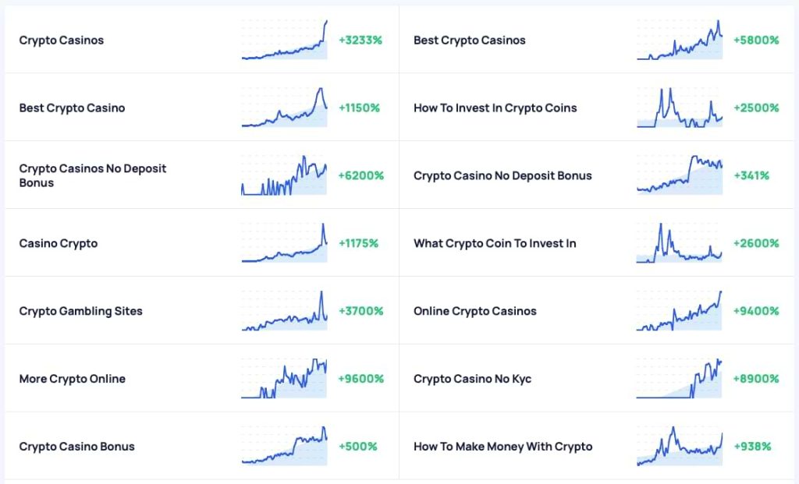
Task: Open the Casino Crypto keyword
Action: 59,243
